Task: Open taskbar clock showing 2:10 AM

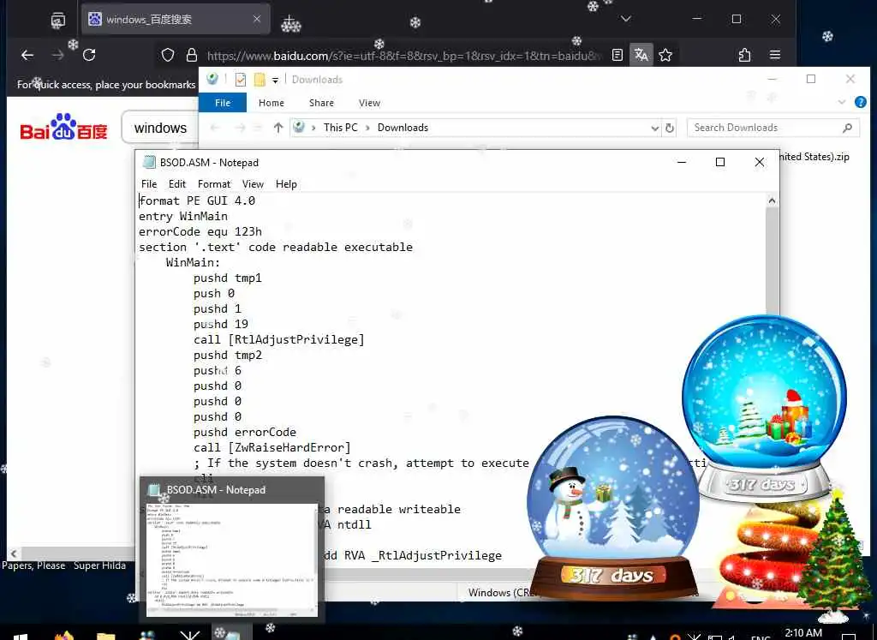Action: (803, 633)
